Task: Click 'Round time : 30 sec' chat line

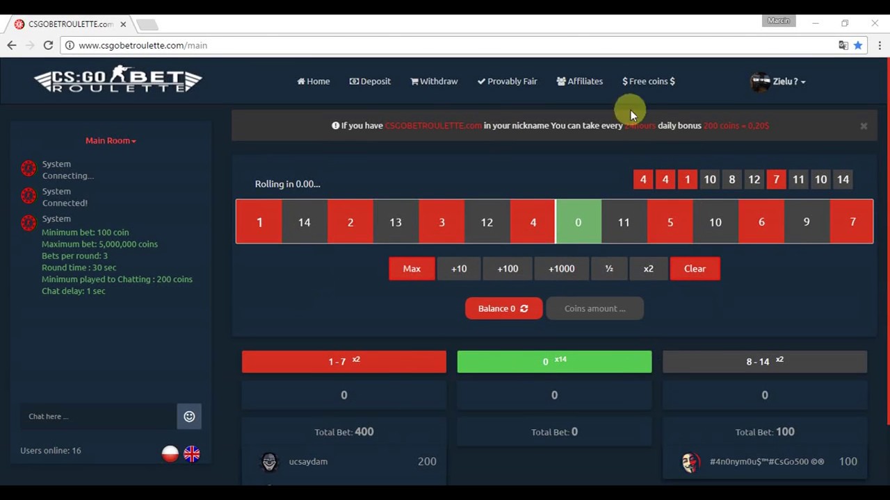Action: [79, 267]
